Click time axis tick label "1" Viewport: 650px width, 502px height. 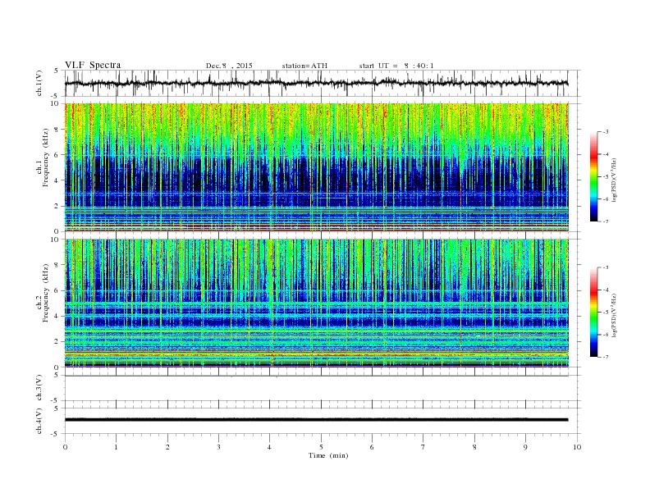click(116, 447)
